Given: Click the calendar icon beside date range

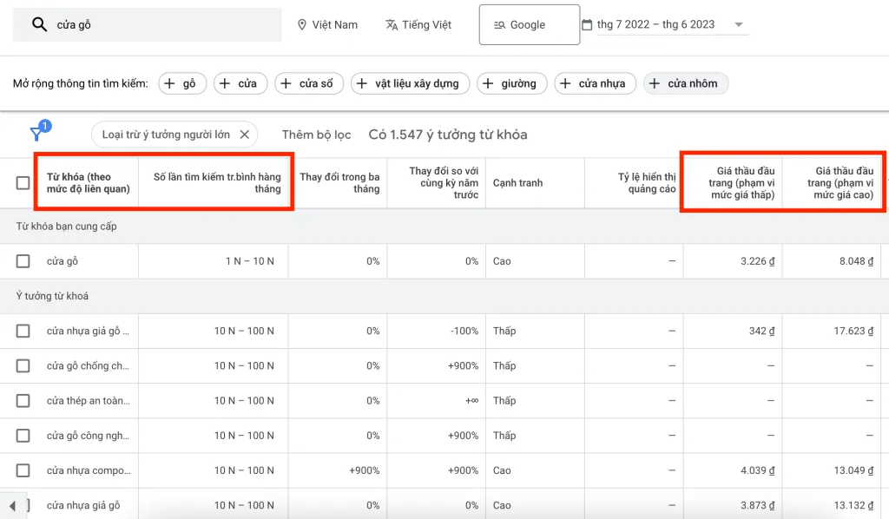Looking at the screenshot, I should tap(587, 24).
